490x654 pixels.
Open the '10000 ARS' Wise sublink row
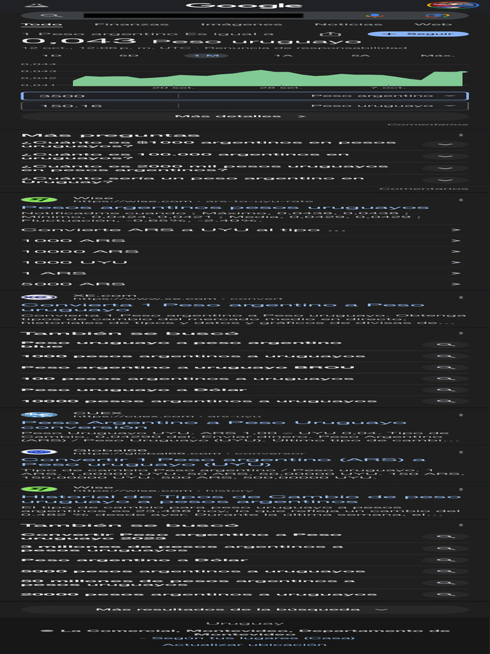pos(245,252)
